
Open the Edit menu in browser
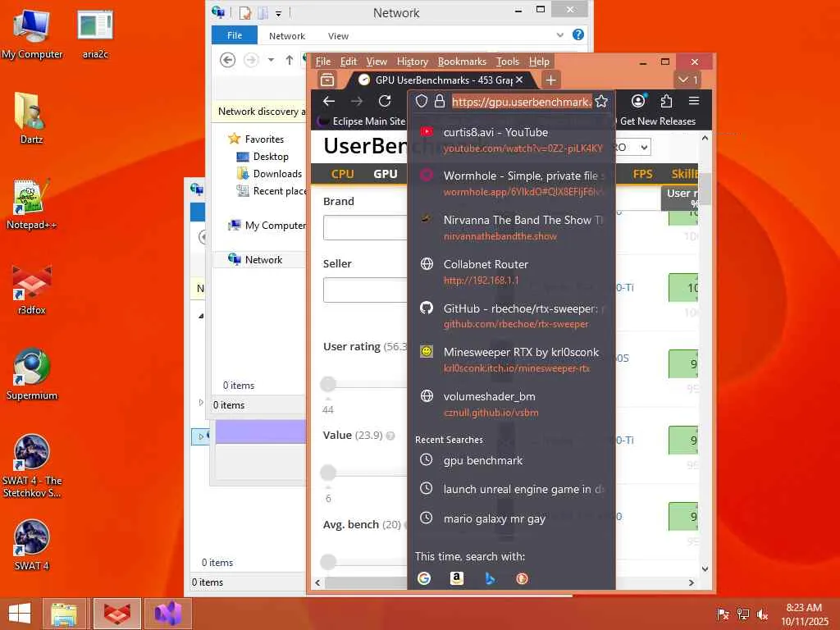click(348, 62)
